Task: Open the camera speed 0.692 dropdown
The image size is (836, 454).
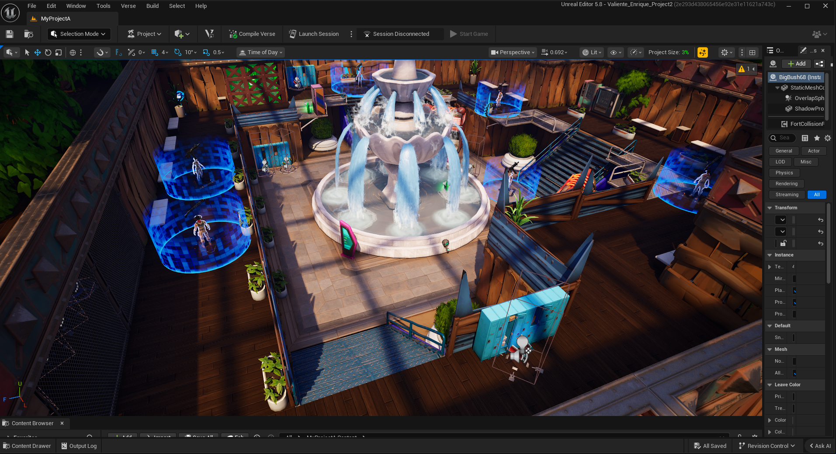Action: tap(555, 52)
